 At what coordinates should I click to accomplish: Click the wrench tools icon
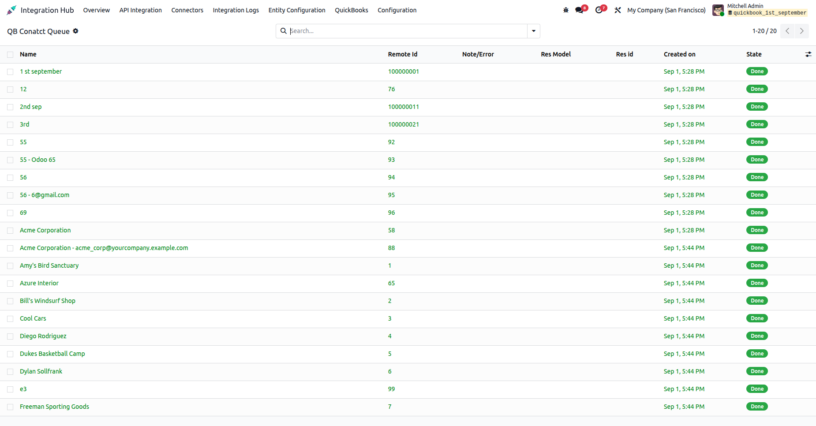click(x=618, y=10)
